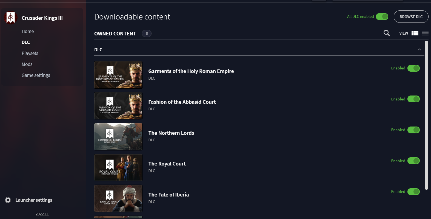The image size is (431, 219).
Task: Select The Northern Lords cover image
Action: pos(118,137)
